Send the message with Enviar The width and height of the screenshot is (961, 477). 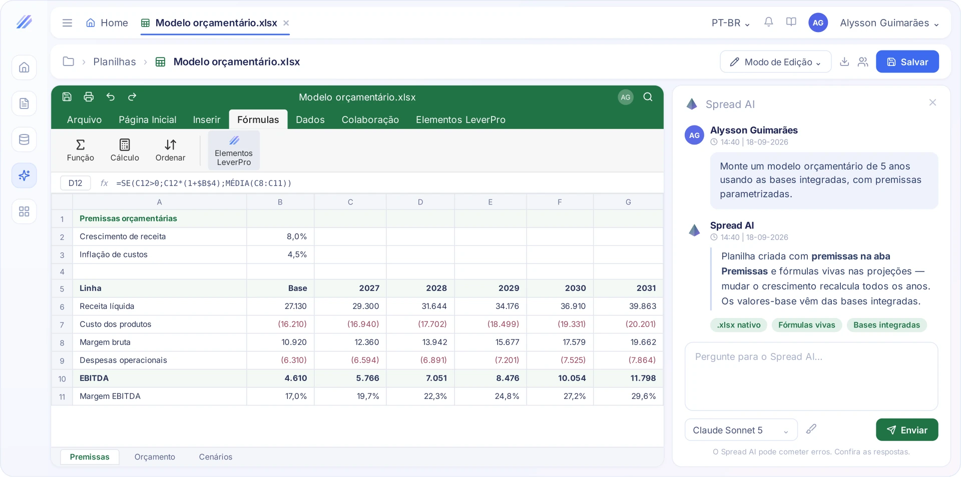[907, 430]
